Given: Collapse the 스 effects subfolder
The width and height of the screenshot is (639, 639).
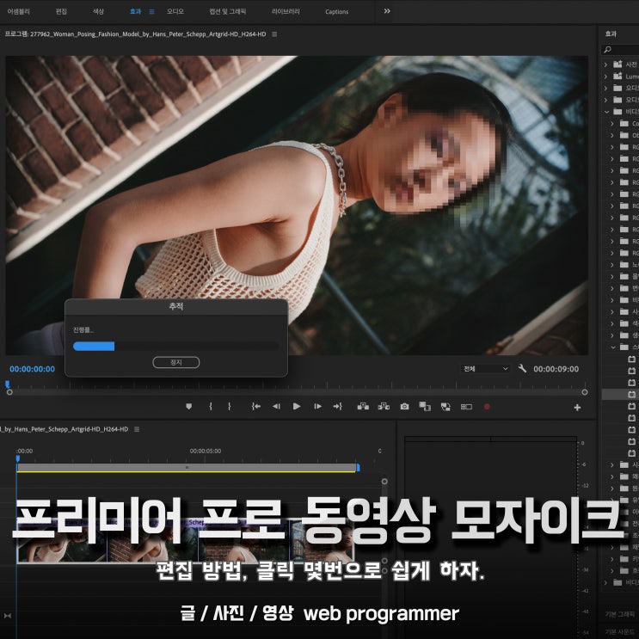Looking at the screenshot, I should pos(613,347).
